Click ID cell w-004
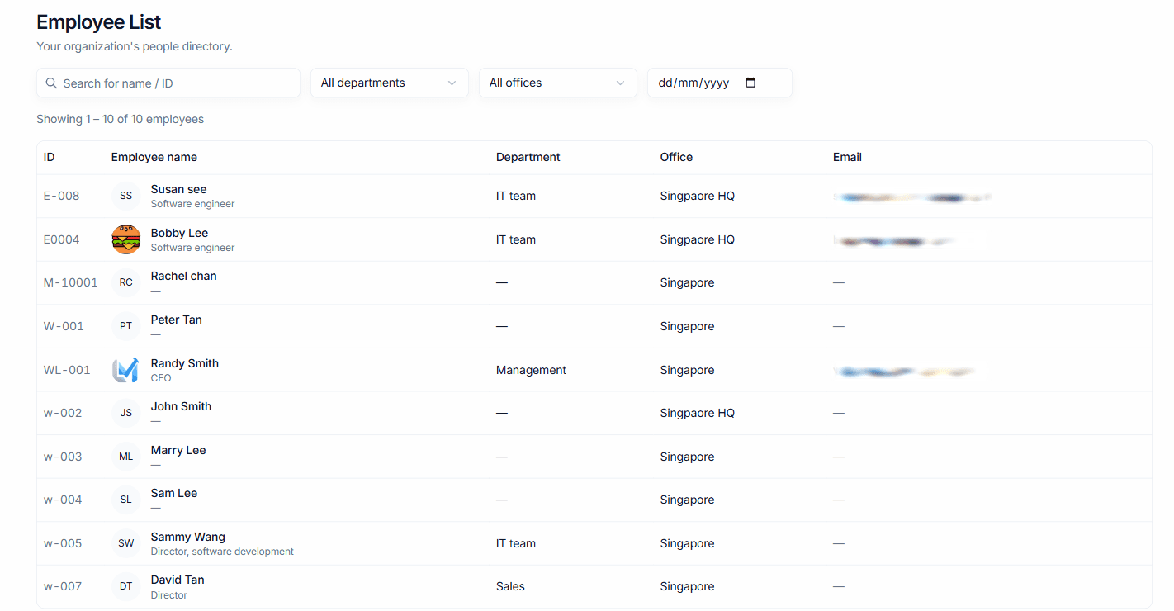The width and height of the screenshot is (1174, 611). click(63, 500)
